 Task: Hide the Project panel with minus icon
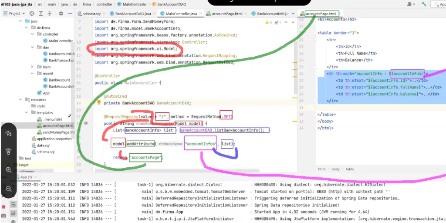point(70,14)
